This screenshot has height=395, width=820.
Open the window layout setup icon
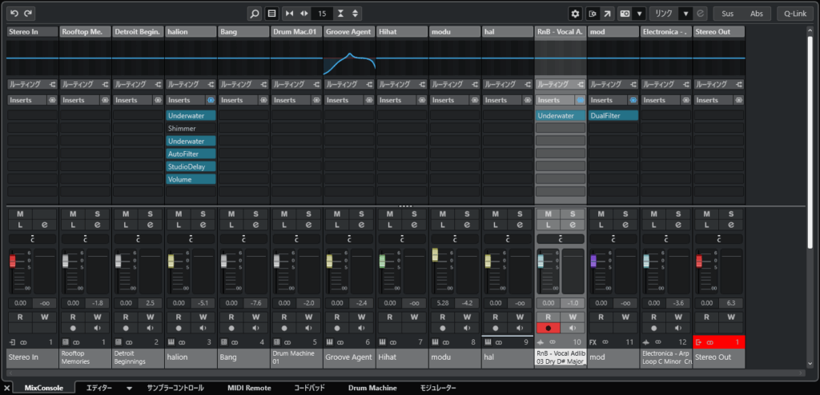(x=593, y=14)
